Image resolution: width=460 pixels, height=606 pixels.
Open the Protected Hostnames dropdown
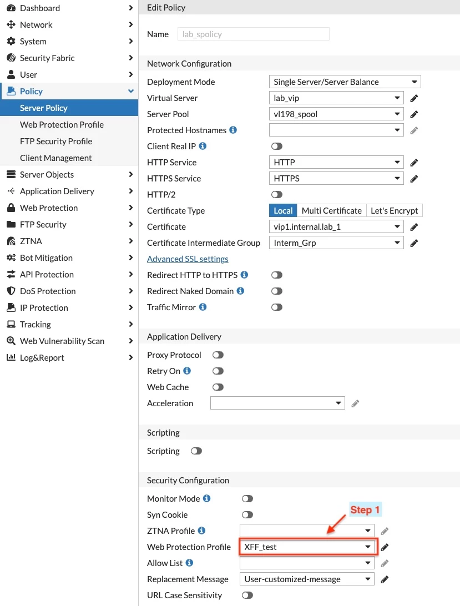[x=336, y=130]
